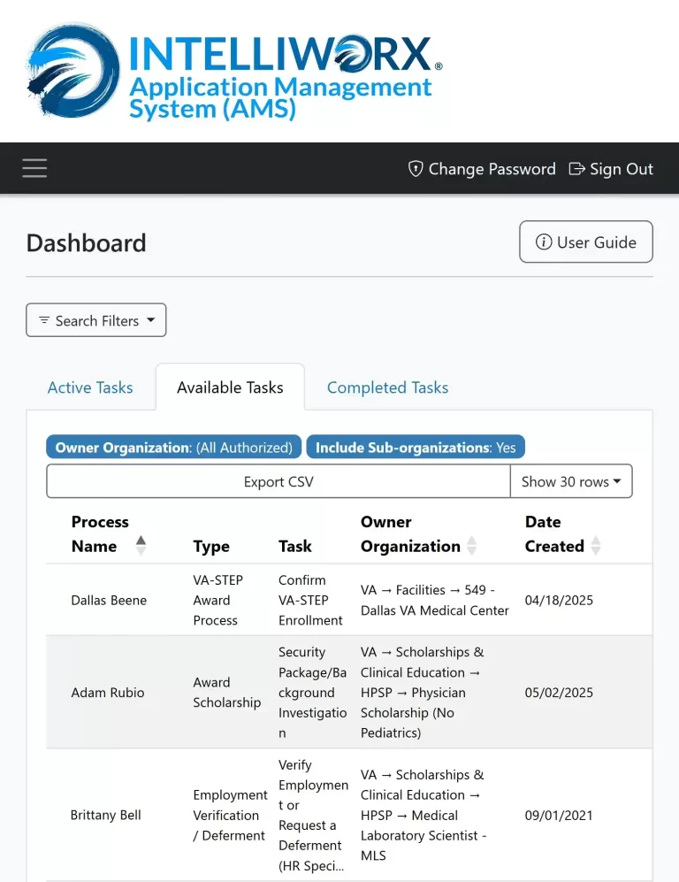Click the shield icon next to Change Password
Viewport: 679px width, 882px height.
point(415,168)
